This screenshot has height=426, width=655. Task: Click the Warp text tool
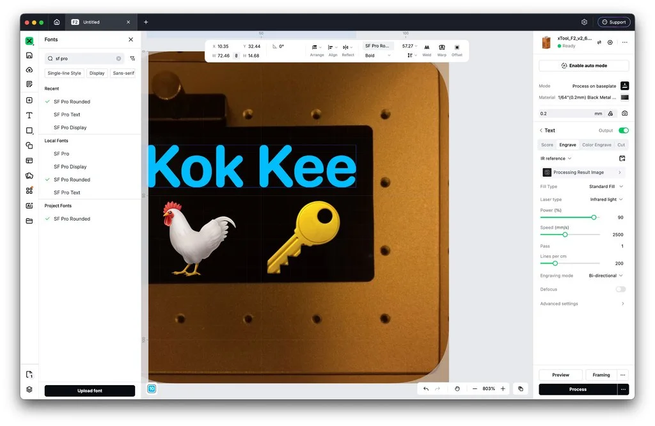pyautogui.click(x=441, y=51)
